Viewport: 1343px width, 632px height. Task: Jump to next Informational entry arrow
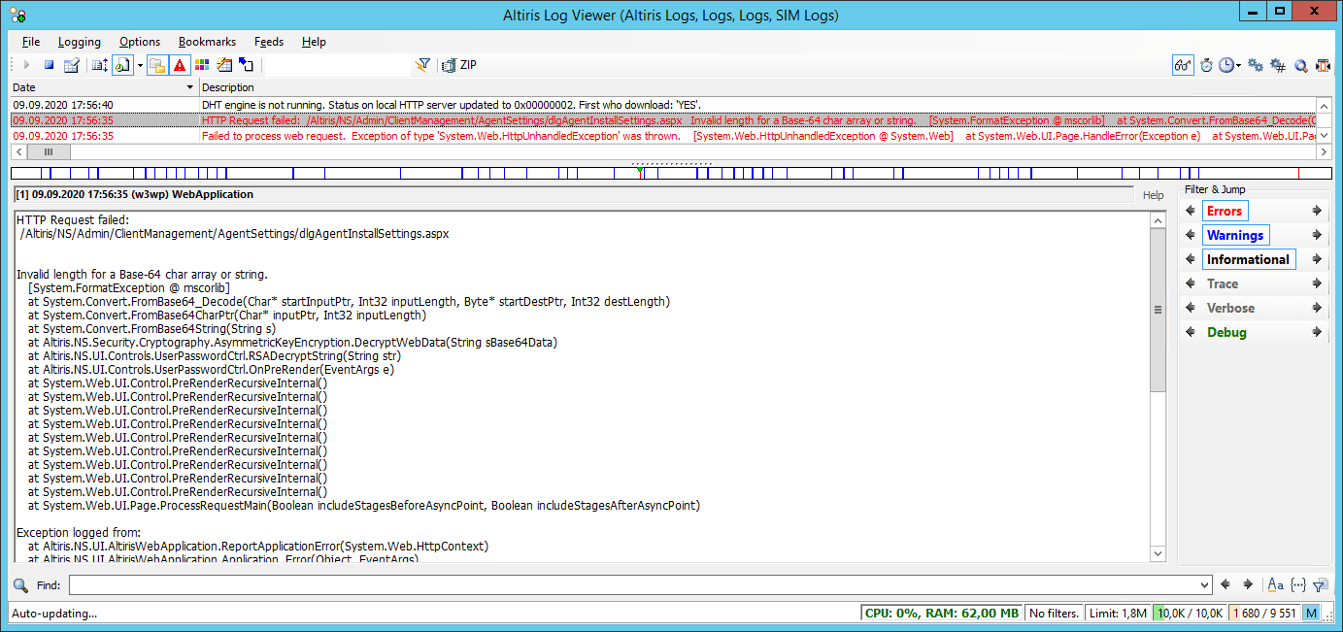tap(1317, 259)
